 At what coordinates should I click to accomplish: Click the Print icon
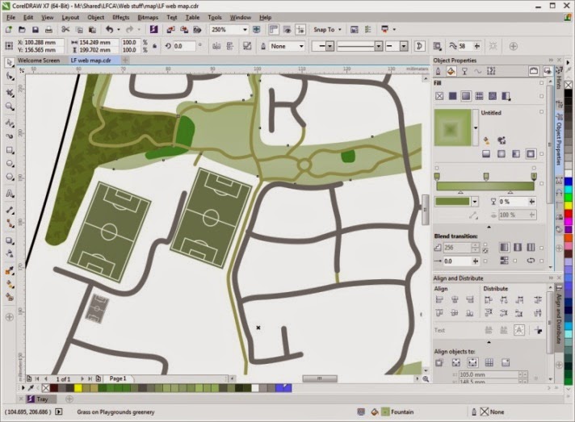[48, 30]
